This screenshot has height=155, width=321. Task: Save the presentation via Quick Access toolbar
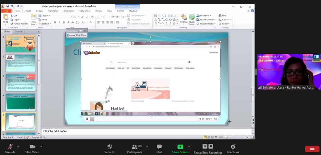click(8, 6)
